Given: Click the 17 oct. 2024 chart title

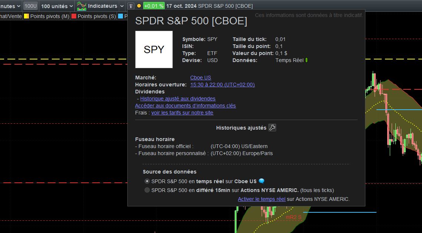Looking at the screenshot, I should point(210,6).
